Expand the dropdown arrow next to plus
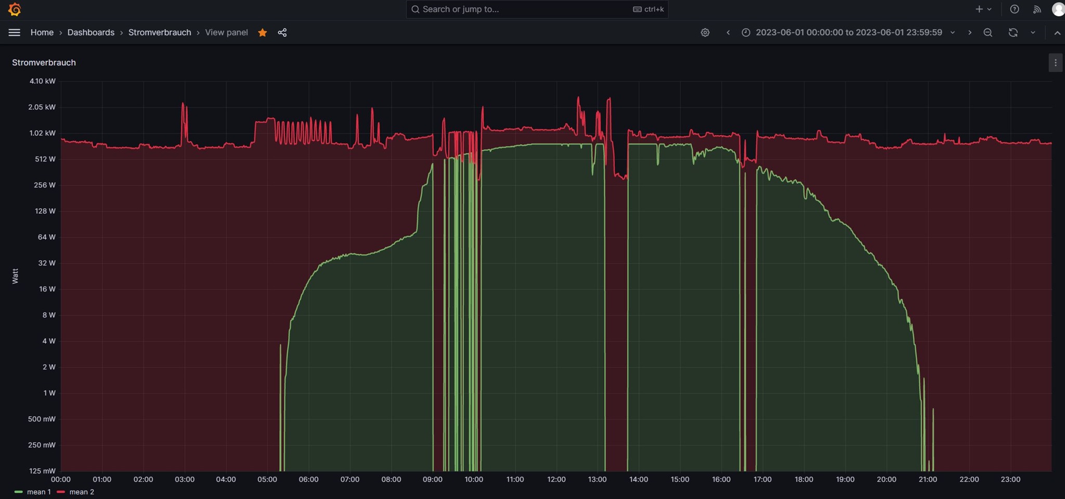The width and height of the screenshot is (1065, 499). pyautogui.click(x=989, y=9)
